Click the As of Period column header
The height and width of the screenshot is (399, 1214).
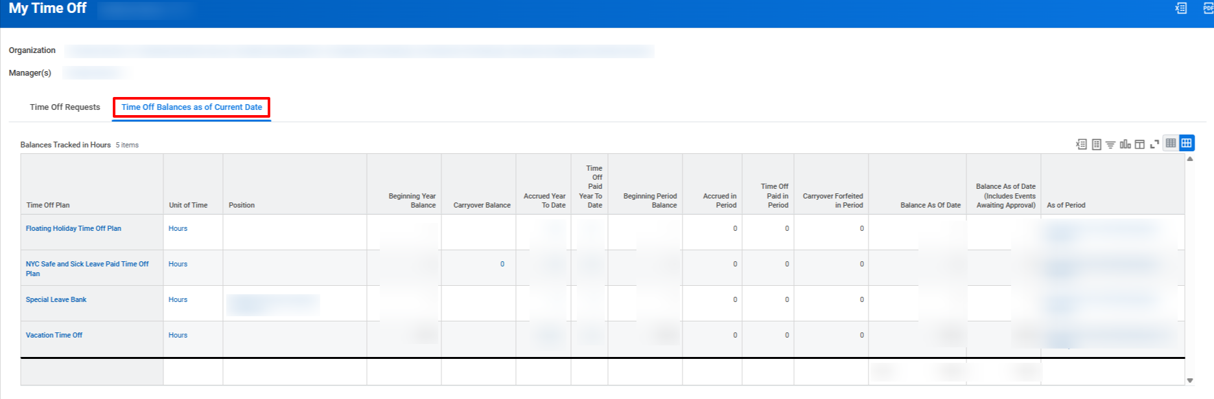tap(1113, 184)
